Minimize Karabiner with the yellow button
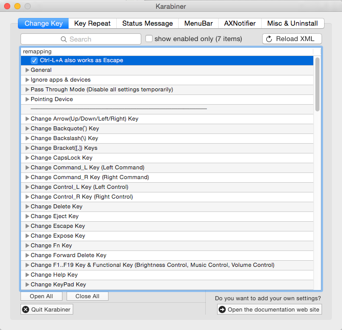The width and height of the screenshot is (342, 330). click(x=17, y=6)
